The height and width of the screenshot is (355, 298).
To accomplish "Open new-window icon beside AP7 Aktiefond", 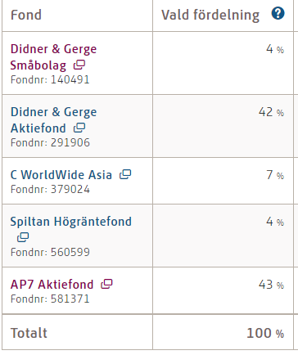I will click(x=106, y=284).
